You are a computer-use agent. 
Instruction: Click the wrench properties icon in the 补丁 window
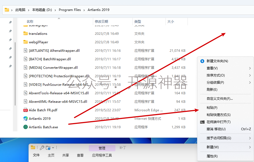point(42,148)
